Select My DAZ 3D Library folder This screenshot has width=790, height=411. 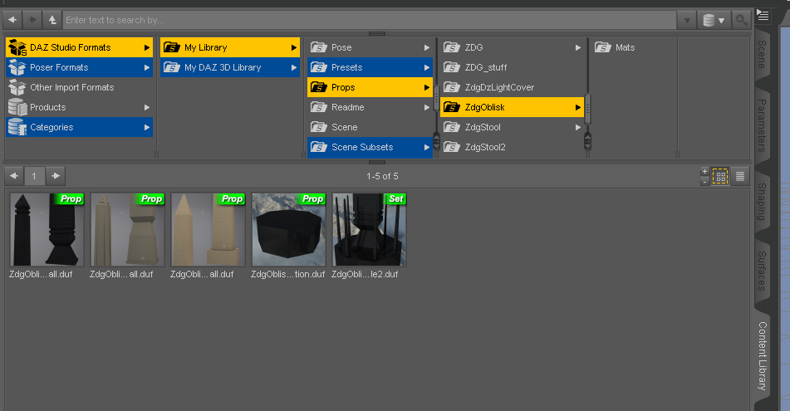coord(230,67)
